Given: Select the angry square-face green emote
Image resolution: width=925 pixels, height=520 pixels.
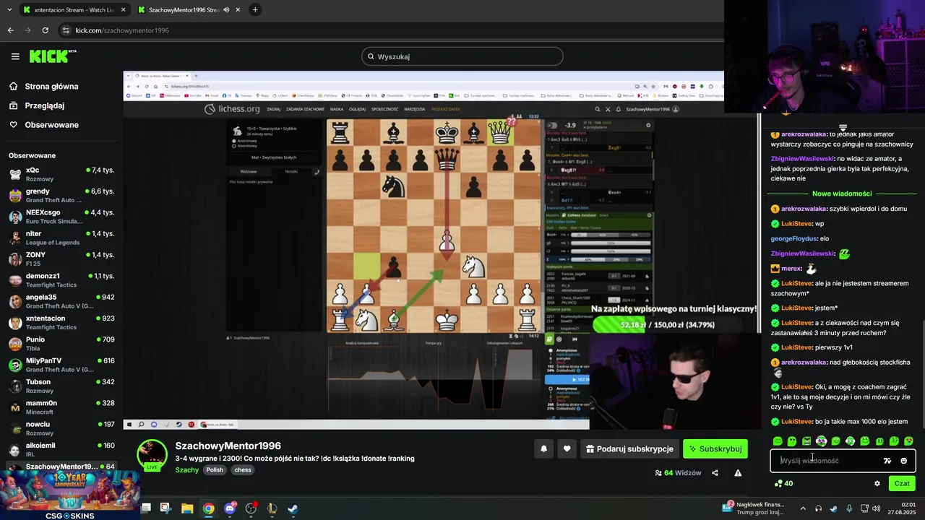Looking at the screenshot, I should coord(806,441).
